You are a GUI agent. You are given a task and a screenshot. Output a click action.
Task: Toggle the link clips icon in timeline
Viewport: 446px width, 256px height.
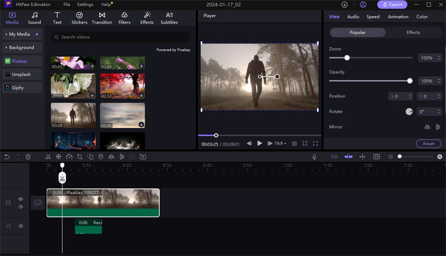point(334,156)
